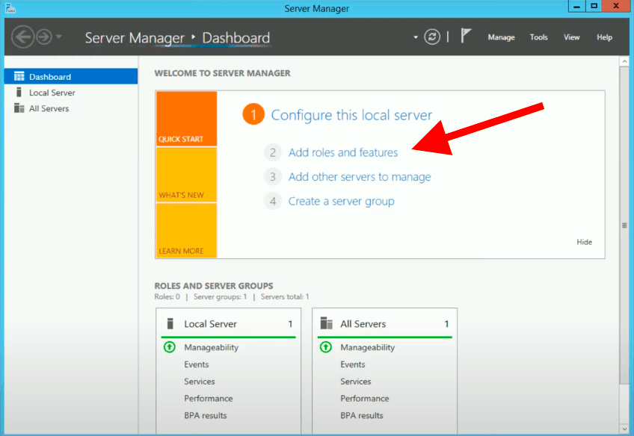Click the scrollbar down arrow
The width and height of the screenshot is (634, 436).
pyautogui.click(x=624, y=429)
